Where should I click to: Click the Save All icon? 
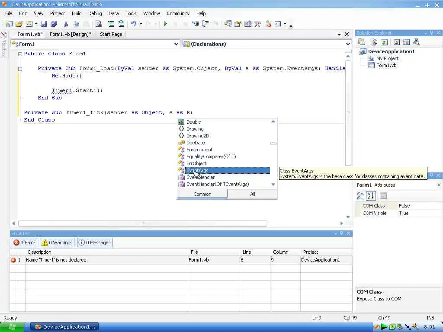pyautogui.click(x=53, y=24)
